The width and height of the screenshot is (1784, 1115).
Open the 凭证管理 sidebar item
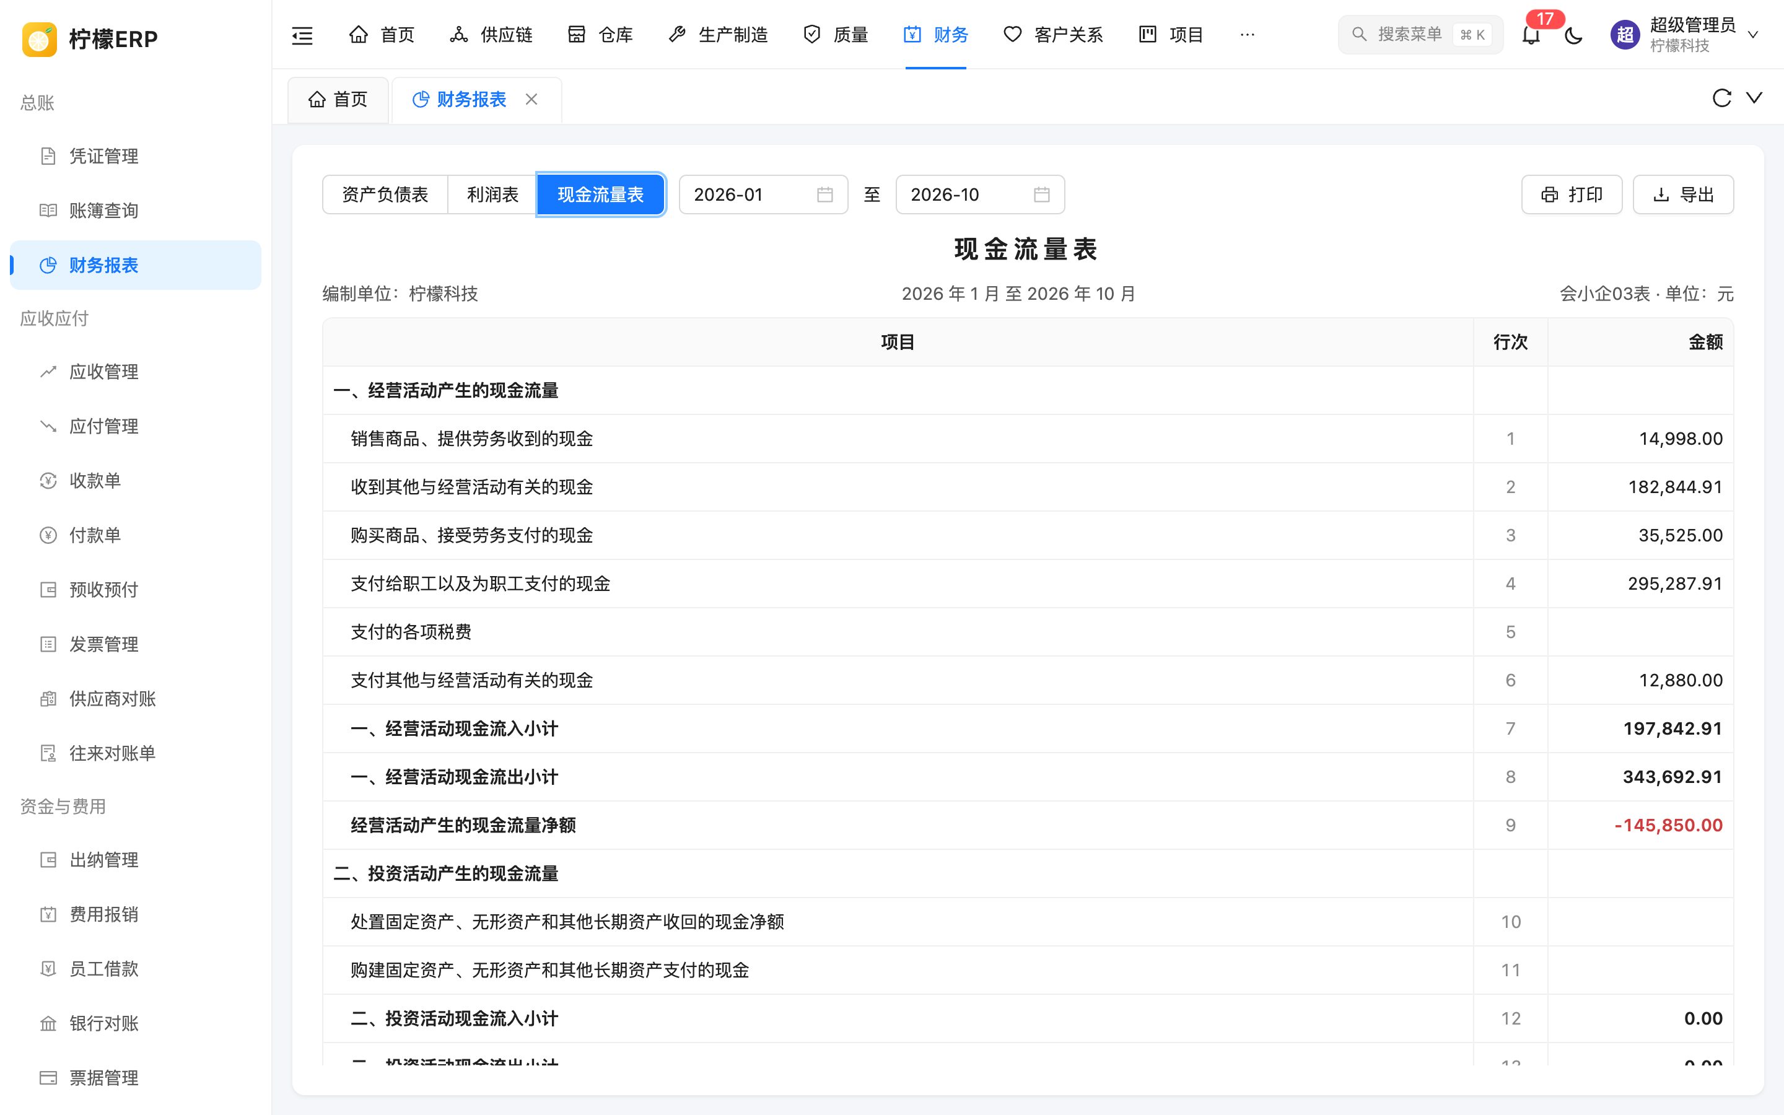point(136,156)
